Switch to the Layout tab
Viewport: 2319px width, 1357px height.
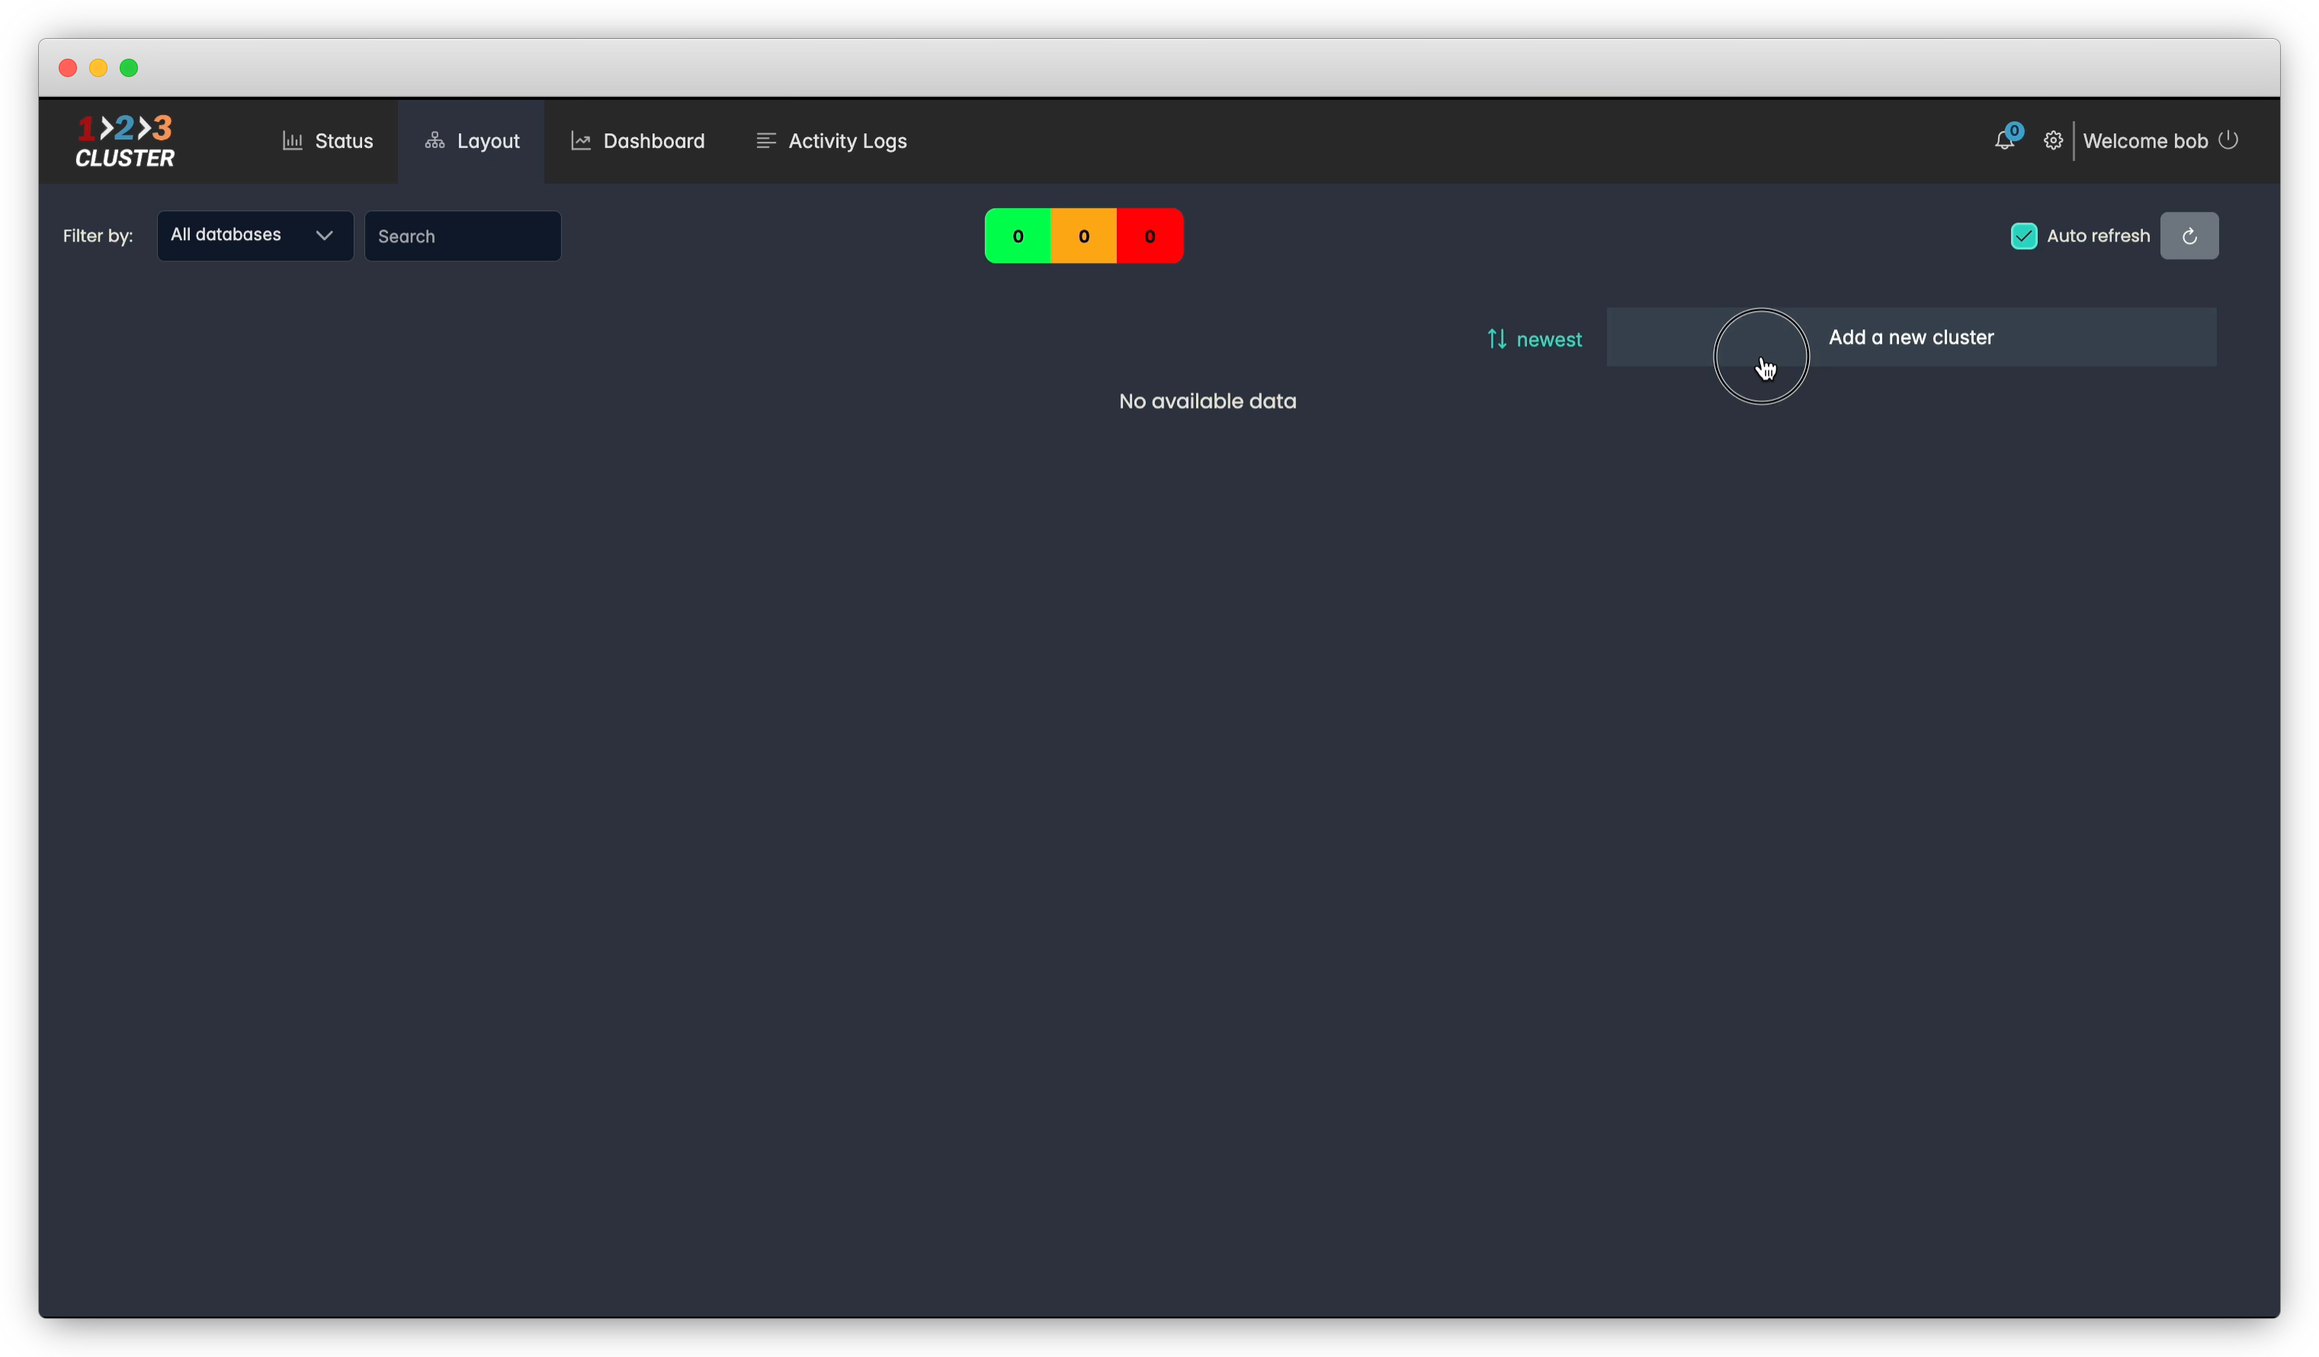pos(472,141)
